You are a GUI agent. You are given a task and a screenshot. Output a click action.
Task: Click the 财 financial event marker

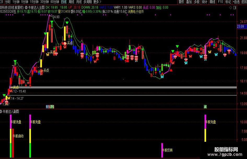47,107
